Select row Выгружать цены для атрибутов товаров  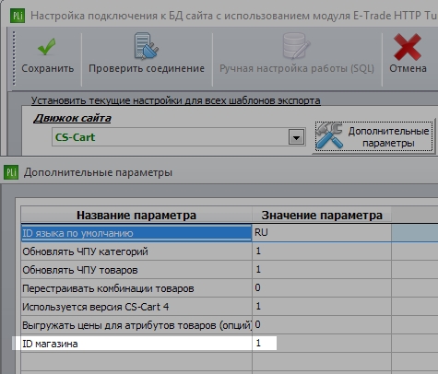[136, 325]
